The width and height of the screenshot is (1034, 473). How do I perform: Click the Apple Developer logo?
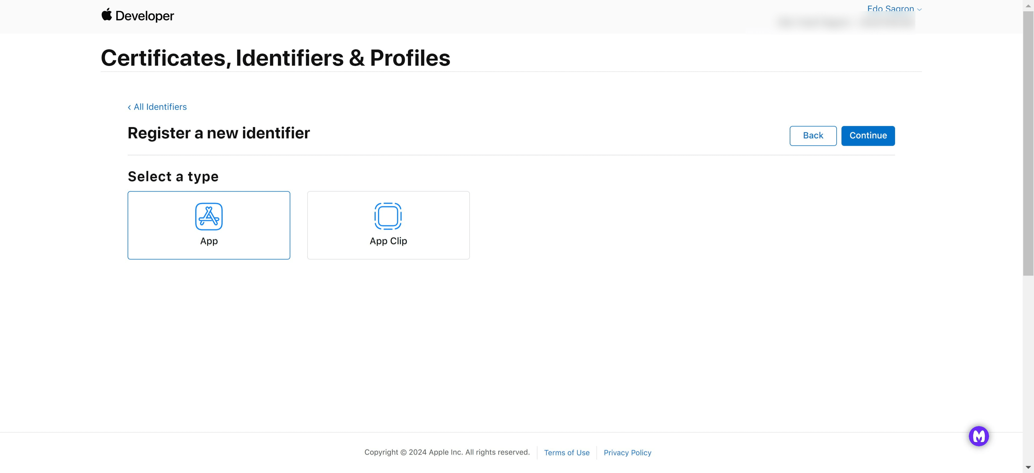pyautogui.click(x=137, y=16)
